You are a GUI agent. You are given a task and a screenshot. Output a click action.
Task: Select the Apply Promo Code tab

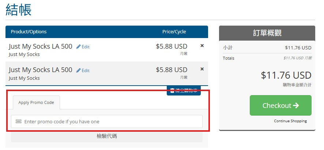click(x=36, y=102)
